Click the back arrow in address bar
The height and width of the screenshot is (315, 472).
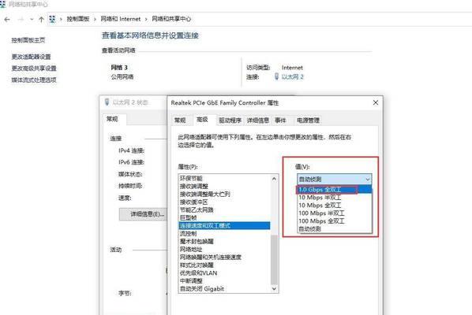pos(7,20)
